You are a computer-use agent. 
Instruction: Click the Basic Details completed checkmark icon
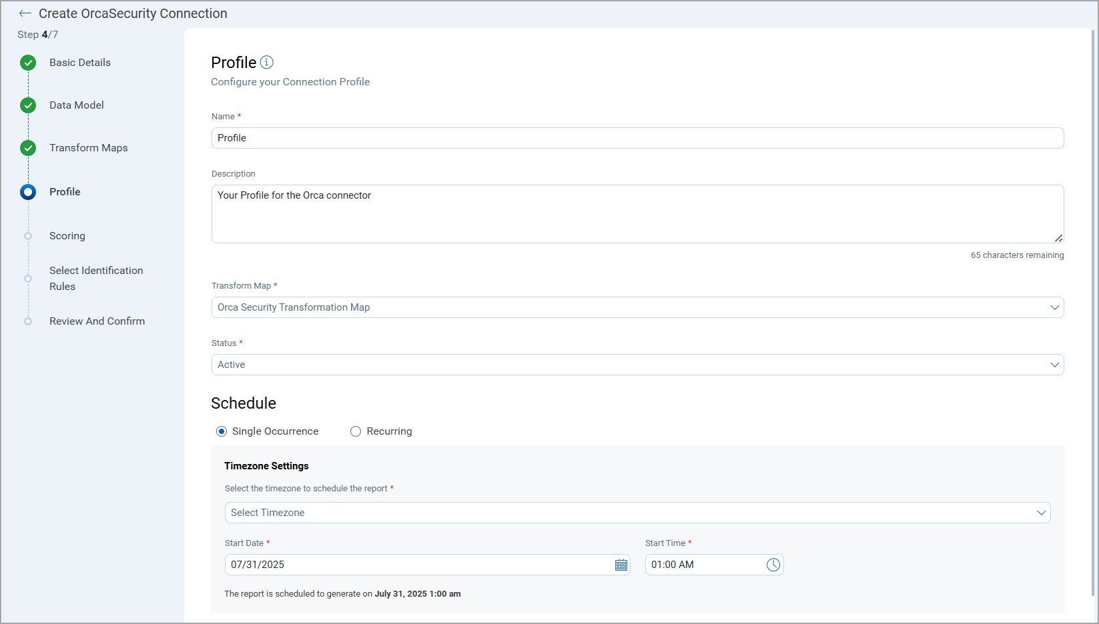28,63
